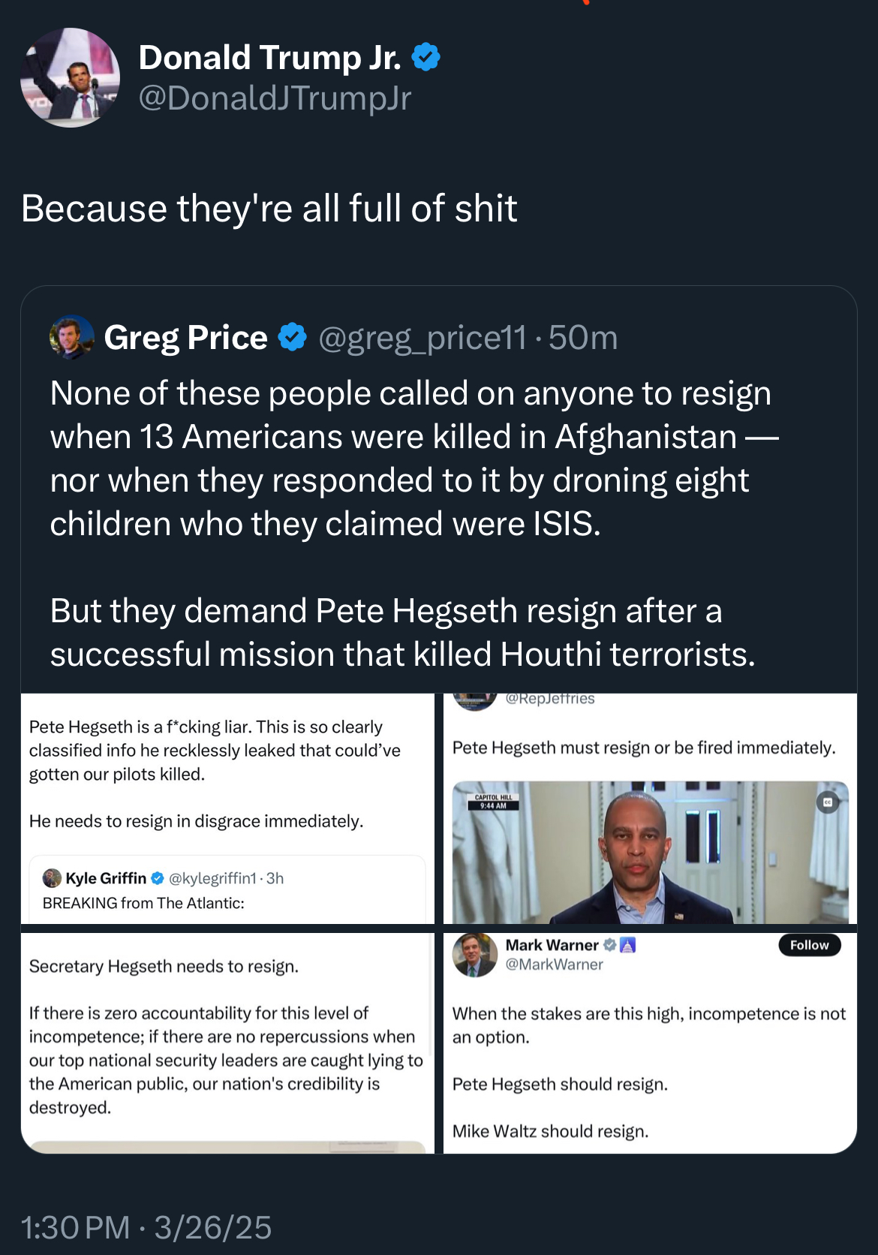Viewport: 878px width, 1255px height.
Task: Play the Capitol Hill video thumbnail
Action: tap(650, 852)
